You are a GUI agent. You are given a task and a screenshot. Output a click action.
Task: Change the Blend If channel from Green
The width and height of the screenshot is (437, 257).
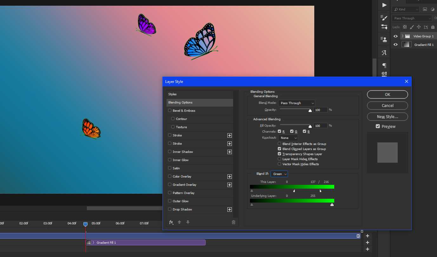(x=279, y=174)
